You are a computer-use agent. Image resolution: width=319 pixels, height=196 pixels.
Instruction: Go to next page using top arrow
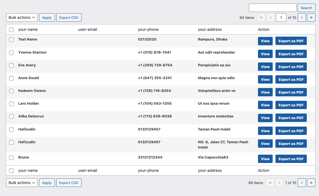coord(302,17)
